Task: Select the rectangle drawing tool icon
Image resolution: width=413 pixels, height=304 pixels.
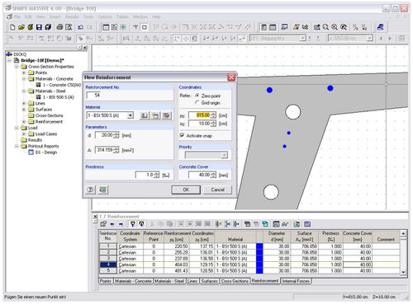Action: (145, 27)
